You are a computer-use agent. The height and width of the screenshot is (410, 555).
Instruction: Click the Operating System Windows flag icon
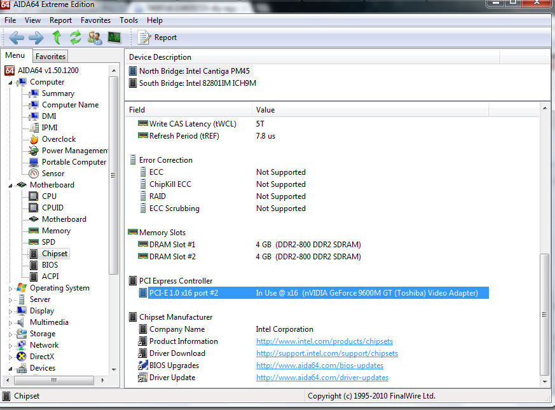(22, 287)
